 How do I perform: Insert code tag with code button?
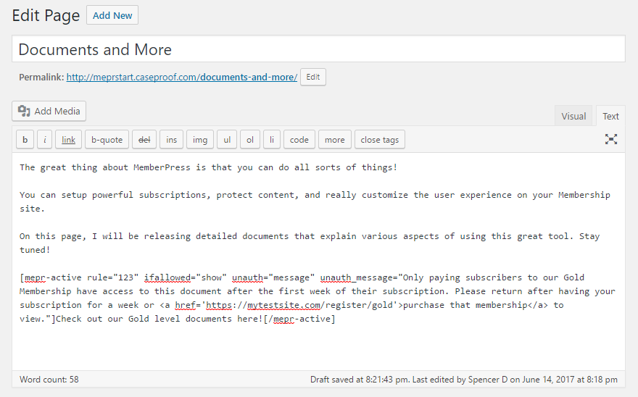(299, 140)
